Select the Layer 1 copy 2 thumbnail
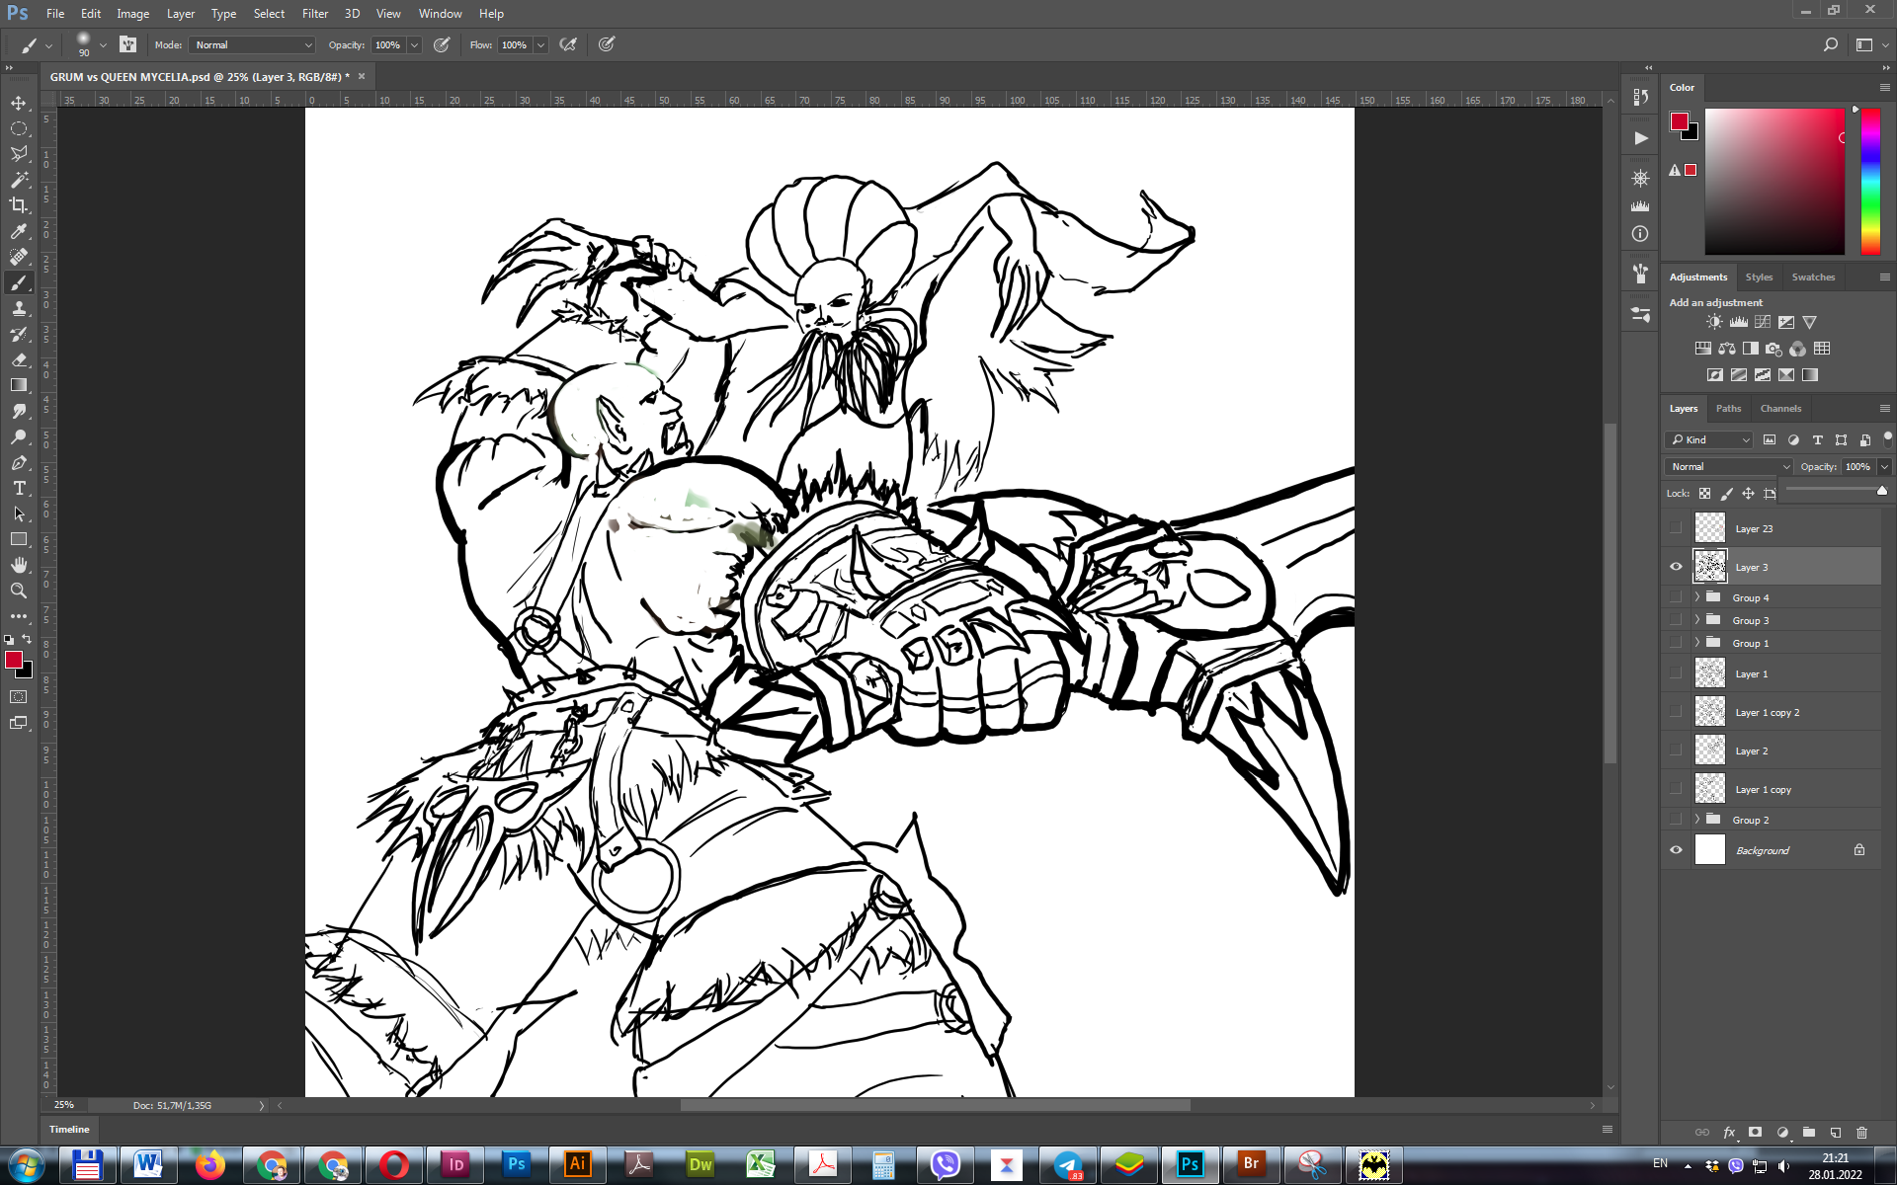The image size is (1897, 1185). pos(1710,712)
